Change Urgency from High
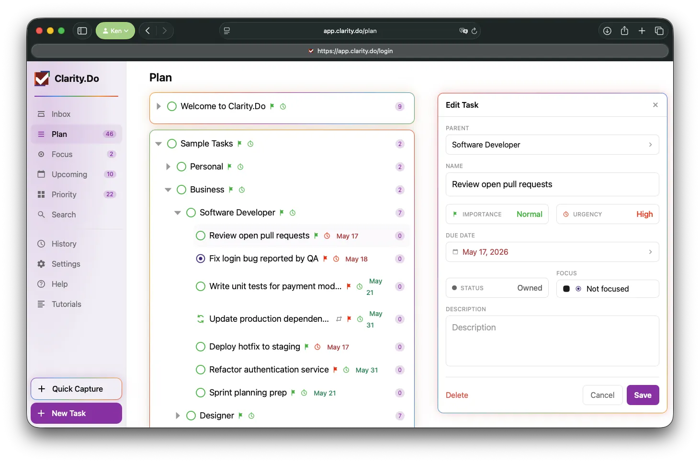 pyautogui.click(x=608, y=214)
